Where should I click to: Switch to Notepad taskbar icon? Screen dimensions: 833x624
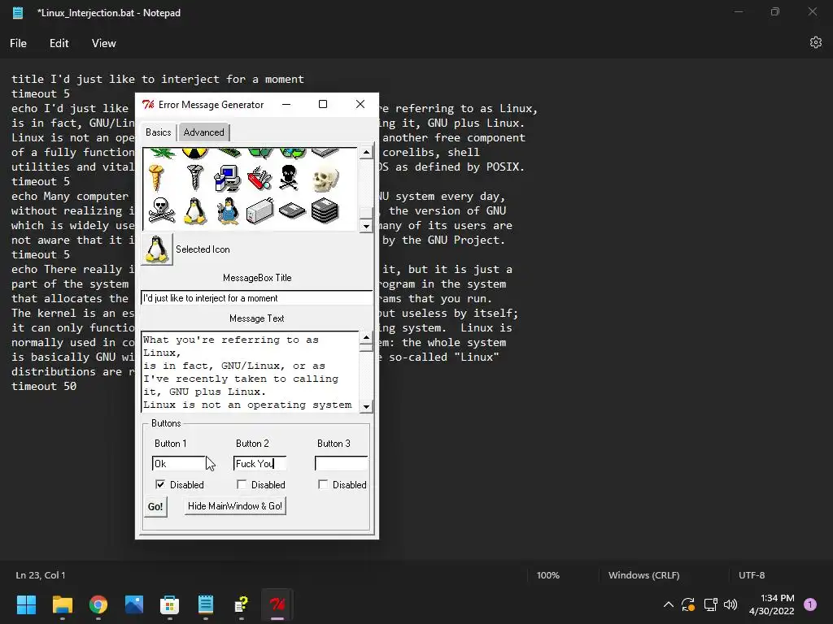pyautogui.click(x=206, y=604)
